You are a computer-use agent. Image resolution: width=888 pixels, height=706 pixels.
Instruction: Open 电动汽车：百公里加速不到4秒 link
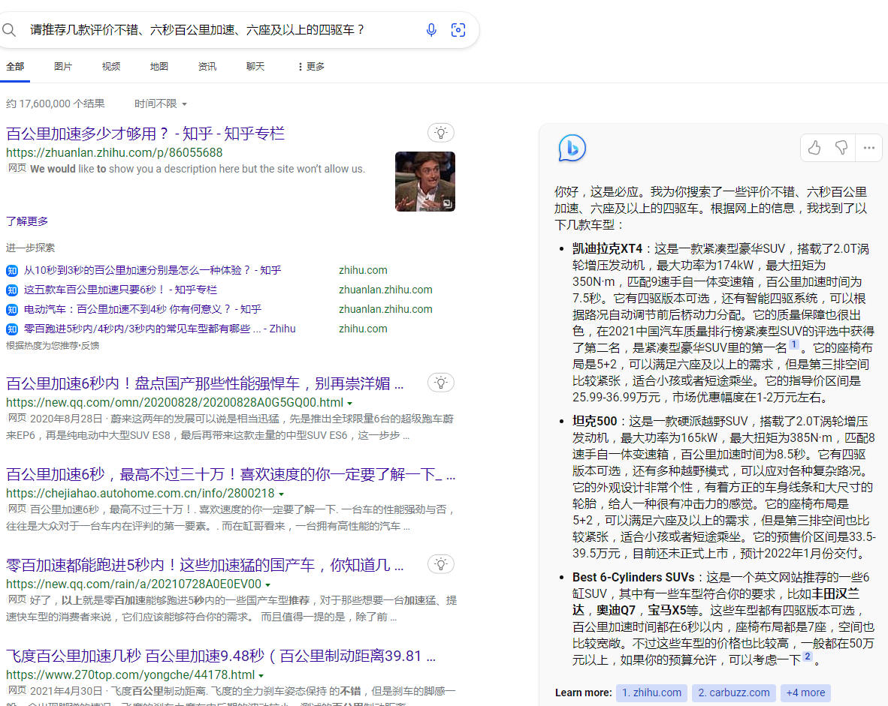[x=143, y=309]
